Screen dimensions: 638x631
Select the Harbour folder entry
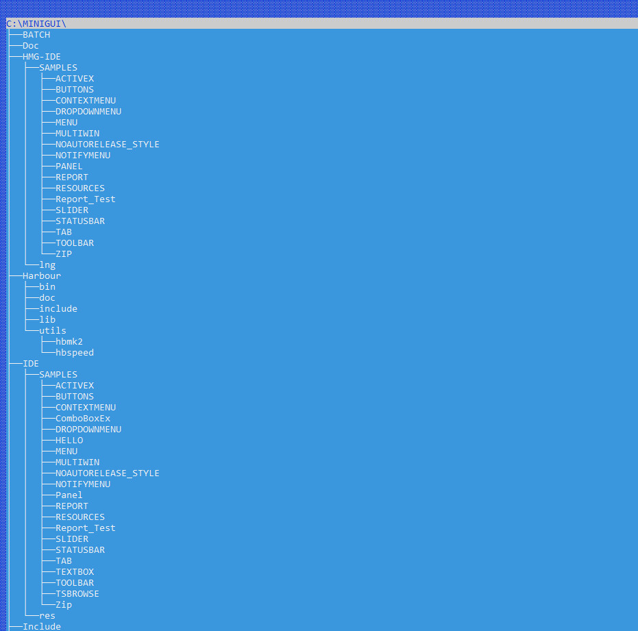pos(42,276)
